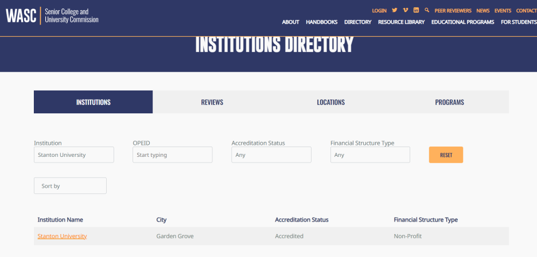The image size is (537, 257).
Task: Open the DIRECTORY menu
Action: tap(358, 22)
